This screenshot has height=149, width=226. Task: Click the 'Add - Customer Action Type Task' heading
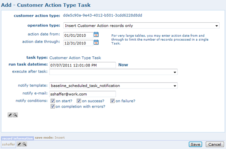[46, 5]
